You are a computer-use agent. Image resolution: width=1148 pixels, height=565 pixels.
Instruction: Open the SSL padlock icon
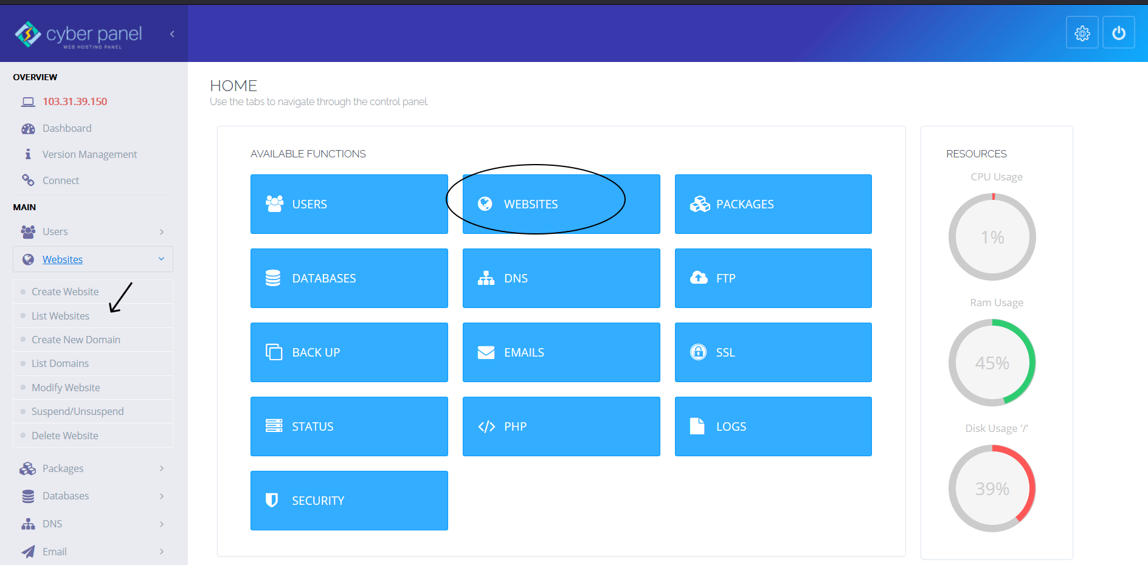[x=698, y=352]
